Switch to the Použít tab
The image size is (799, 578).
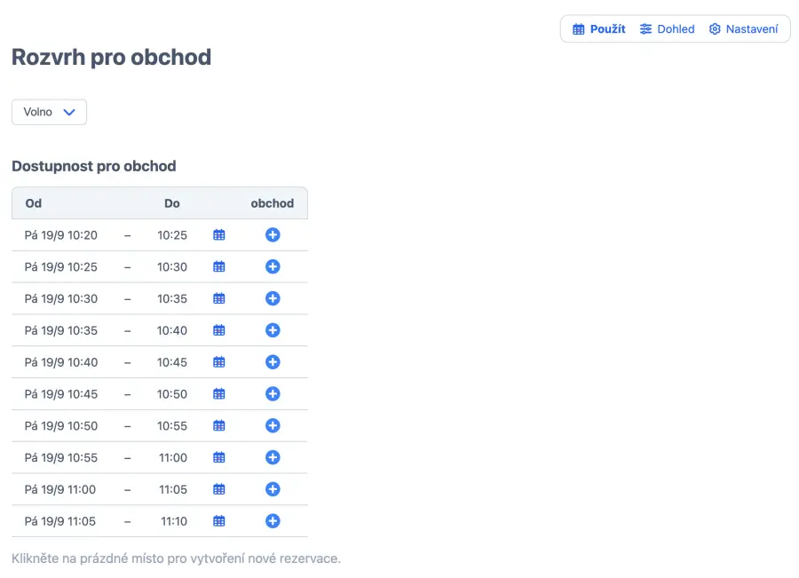(x=599, y=29)
